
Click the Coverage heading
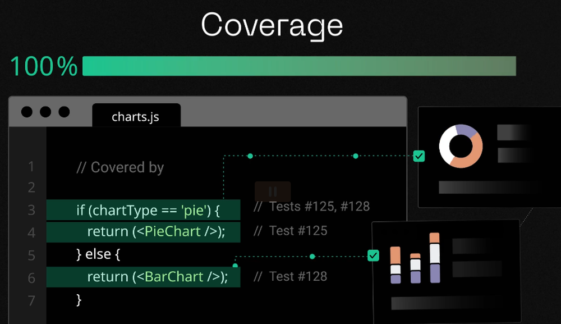point(272,26)
